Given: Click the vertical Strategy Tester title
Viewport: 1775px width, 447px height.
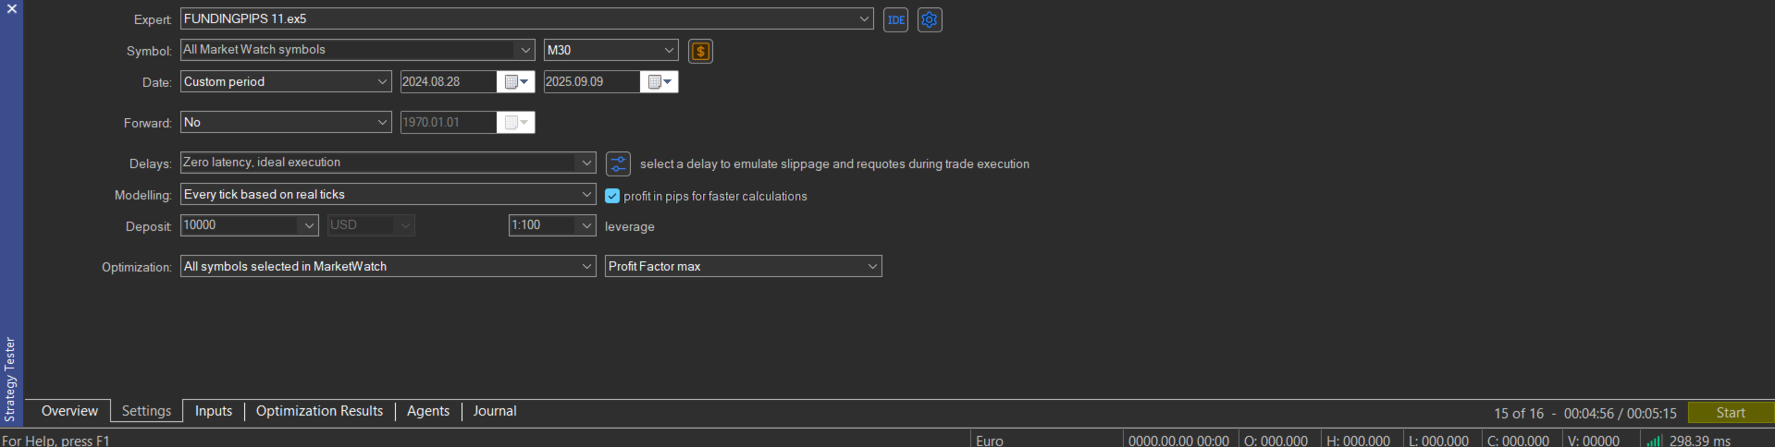Looking at the screenshot, I should click(10, 380).
